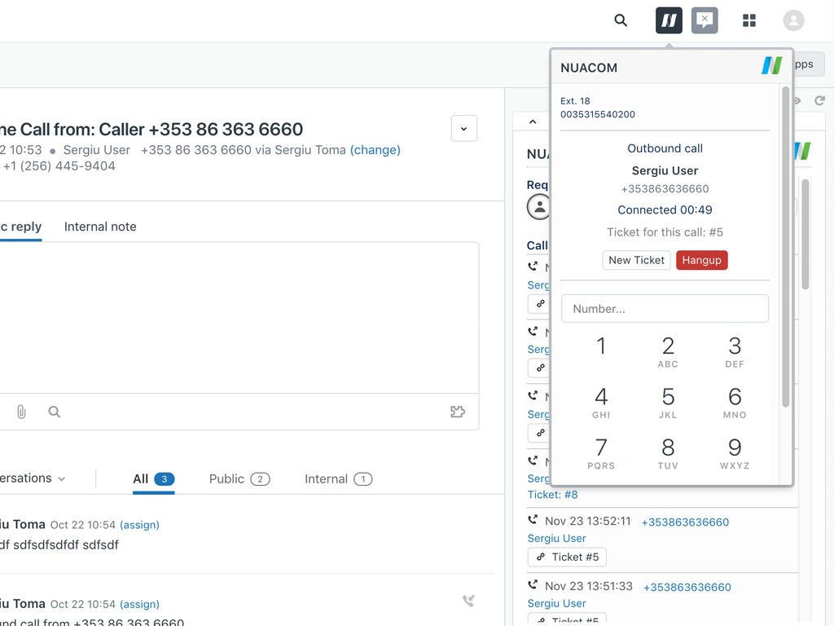Click the Number input field
This screenshot has width=834, height=626.
(665, 309)
